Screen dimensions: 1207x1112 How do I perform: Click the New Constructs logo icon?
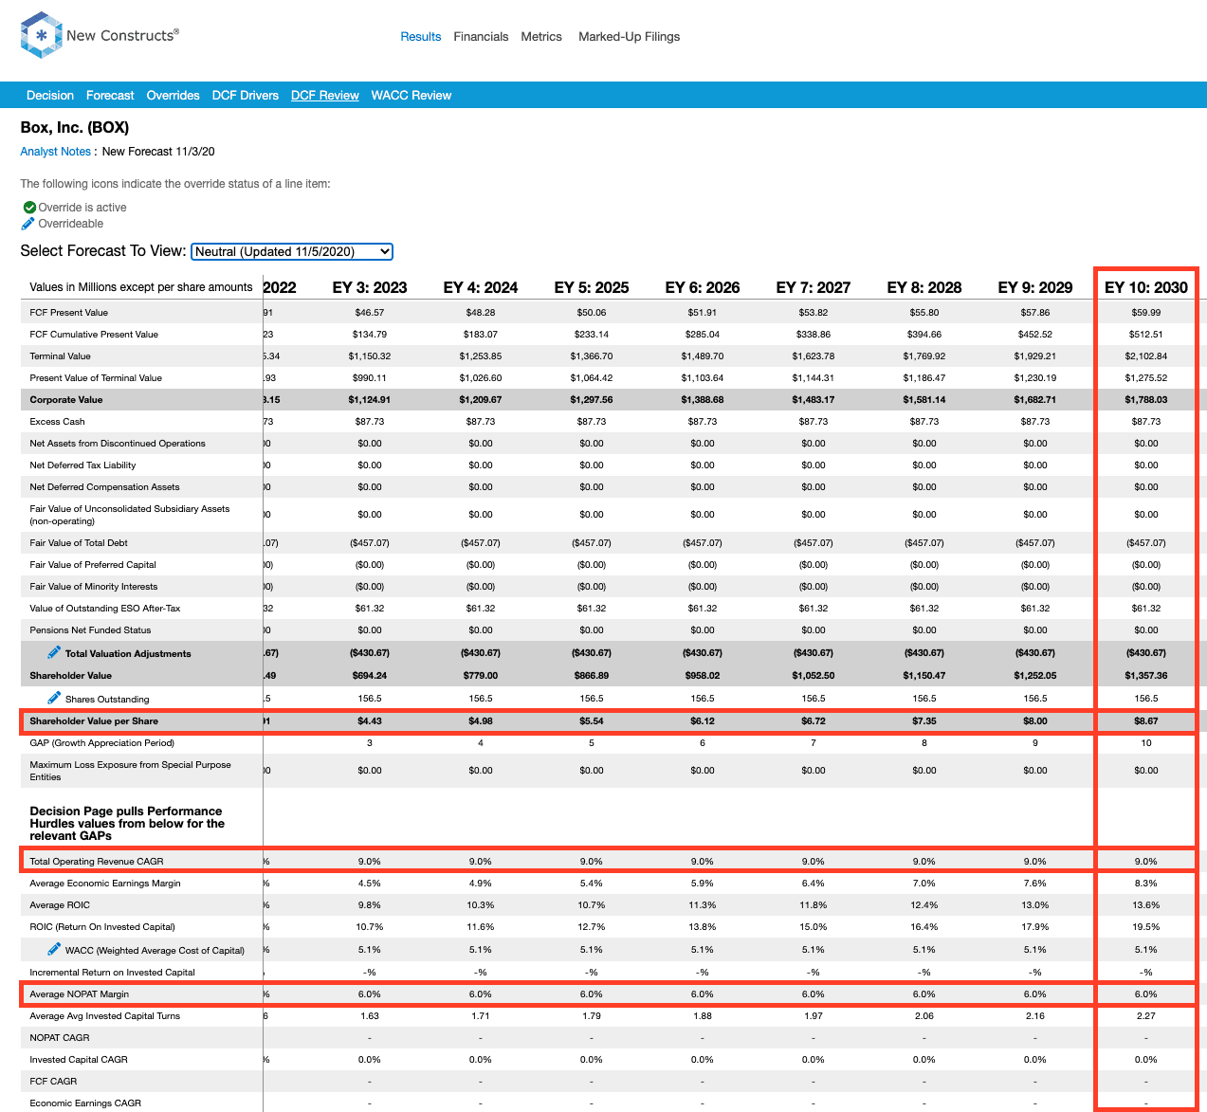[x=41, y=36]
